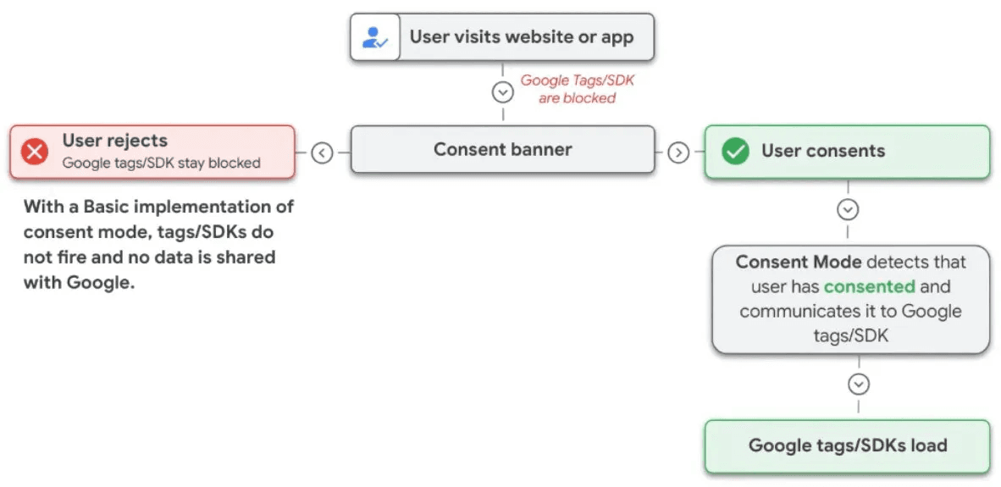Click the left chevron beside Consent banner
Screen dimensions: 1001x487
pyautogui.click(x=322, y=152)
